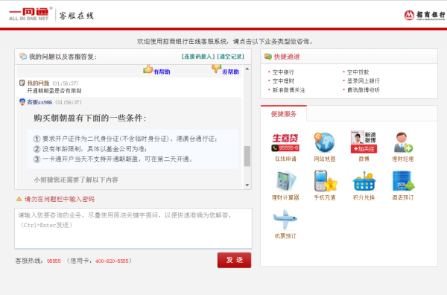Click the text 小招猜您还需要了解以下内容
Screen dimensions: 447x295
76,180
